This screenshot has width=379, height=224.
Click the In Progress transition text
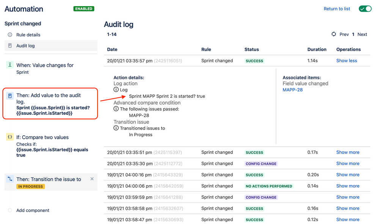[140, 135]
